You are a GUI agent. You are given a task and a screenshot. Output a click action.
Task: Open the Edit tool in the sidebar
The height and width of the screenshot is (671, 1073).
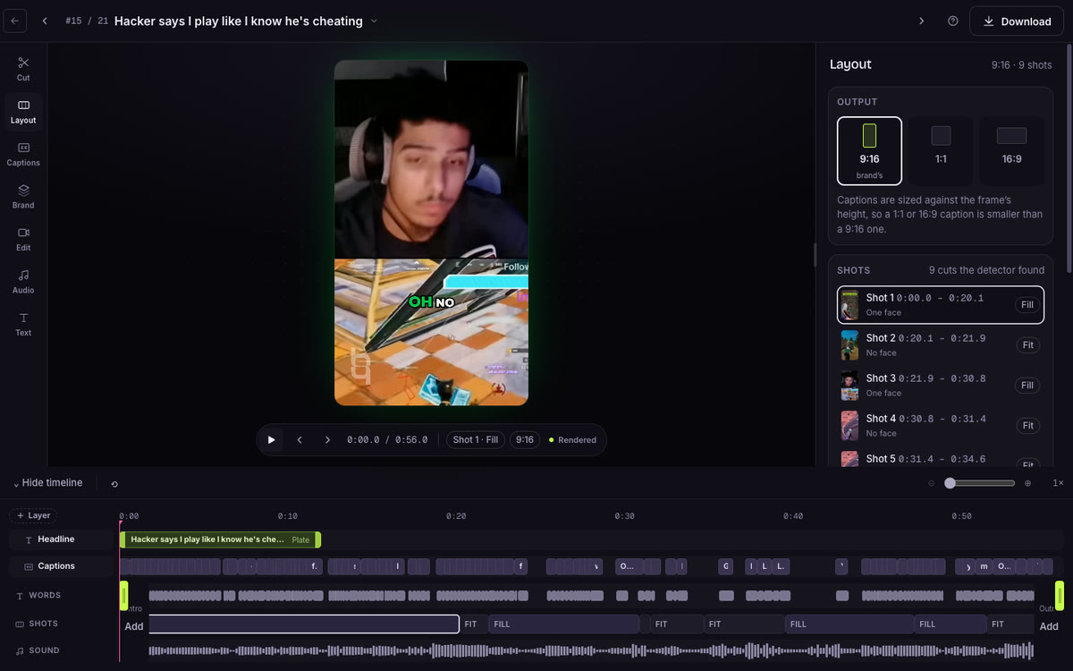pos(23,239)
